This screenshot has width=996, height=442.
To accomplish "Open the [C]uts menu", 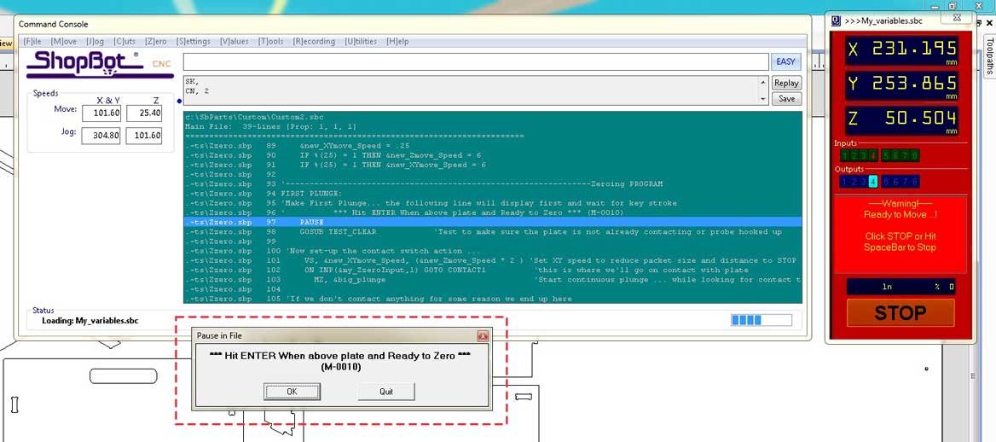I will pyautogui.click(x=124, y=41).
